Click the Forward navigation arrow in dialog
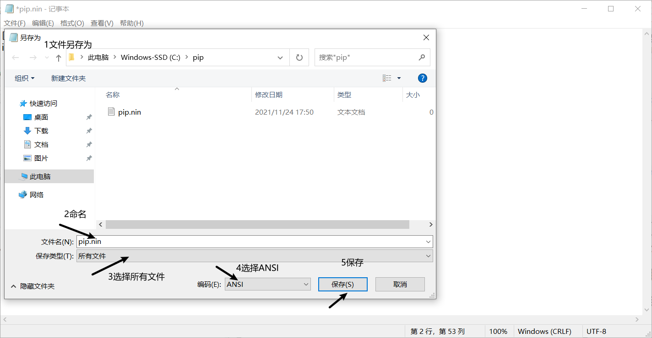 [x=33, y=58]
